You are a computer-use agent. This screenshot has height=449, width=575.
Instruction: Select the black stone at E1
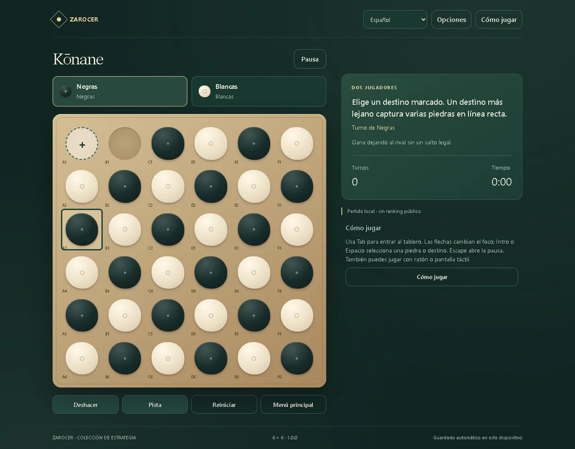(x=254, y=144)
